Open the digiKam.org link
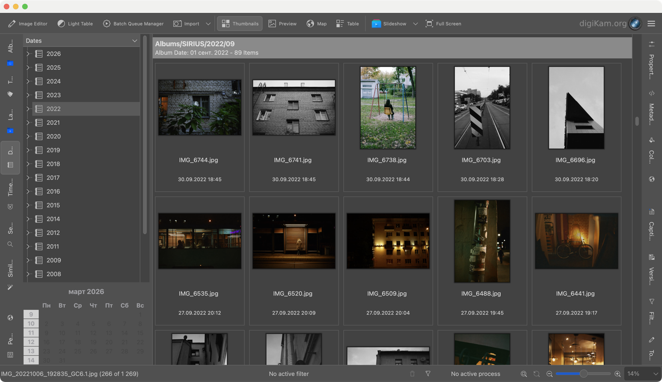The width and height of the screenshot is (662, 382). click(x=603, y=24)
